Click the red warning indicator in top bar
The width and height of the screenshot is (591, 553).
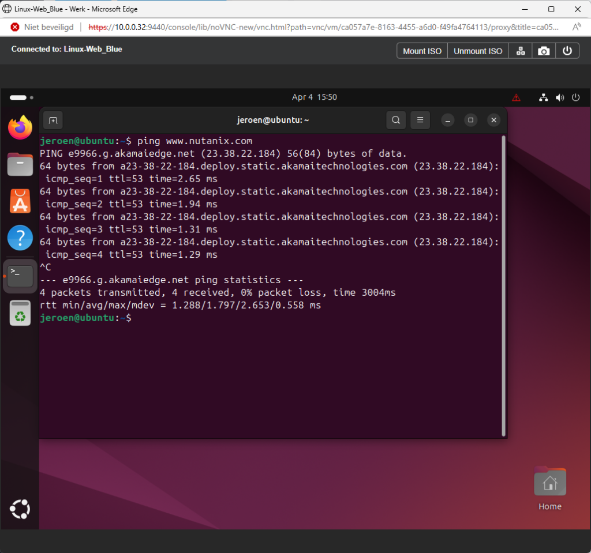click(x=517, y=98)
